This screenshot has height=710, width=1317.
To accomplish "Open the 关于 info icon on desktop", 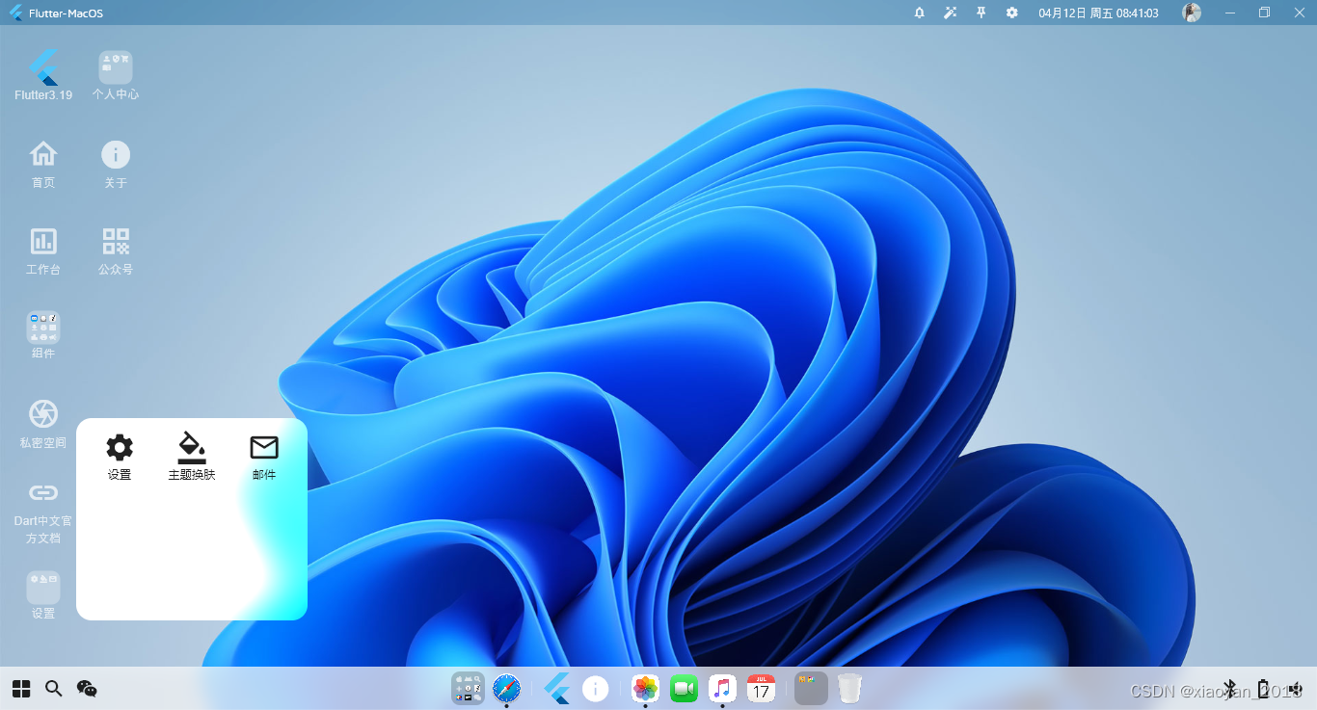I will pyautogui.click(x=116, y=163).
